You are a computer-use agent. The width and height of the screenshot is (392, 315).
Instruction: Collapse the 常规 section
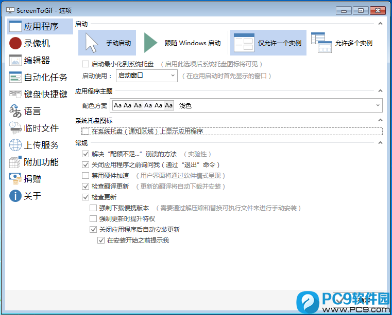point(380,143)
